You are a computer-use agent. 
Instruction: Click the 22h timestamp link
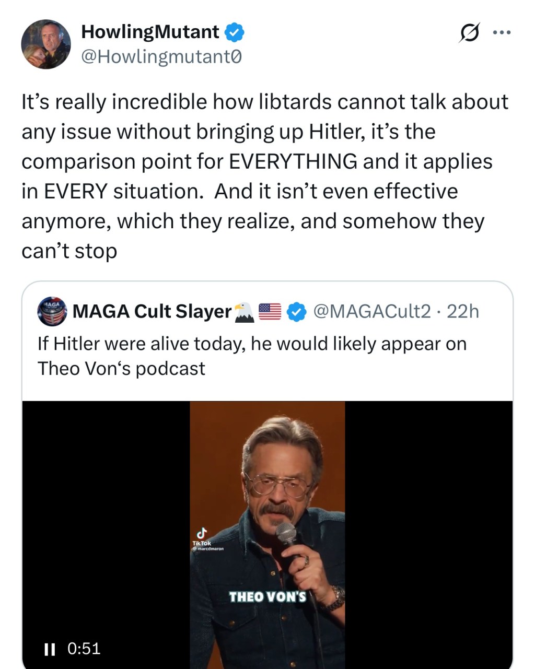462,311
